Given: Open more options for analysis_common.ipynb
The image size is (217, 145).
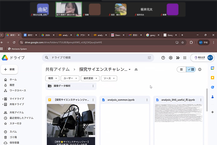Looking at the screenshot, I should pos(147,100).
